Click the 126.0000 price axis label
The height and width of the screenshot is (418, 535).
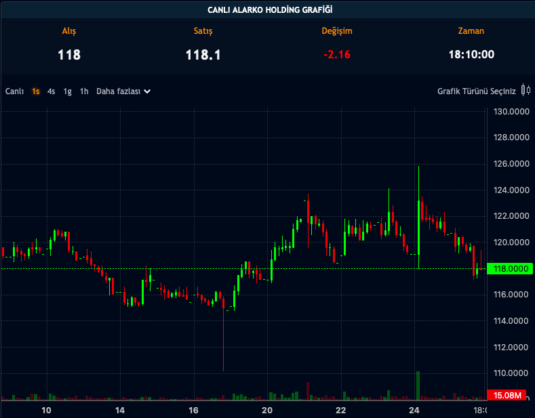[511, 164]
